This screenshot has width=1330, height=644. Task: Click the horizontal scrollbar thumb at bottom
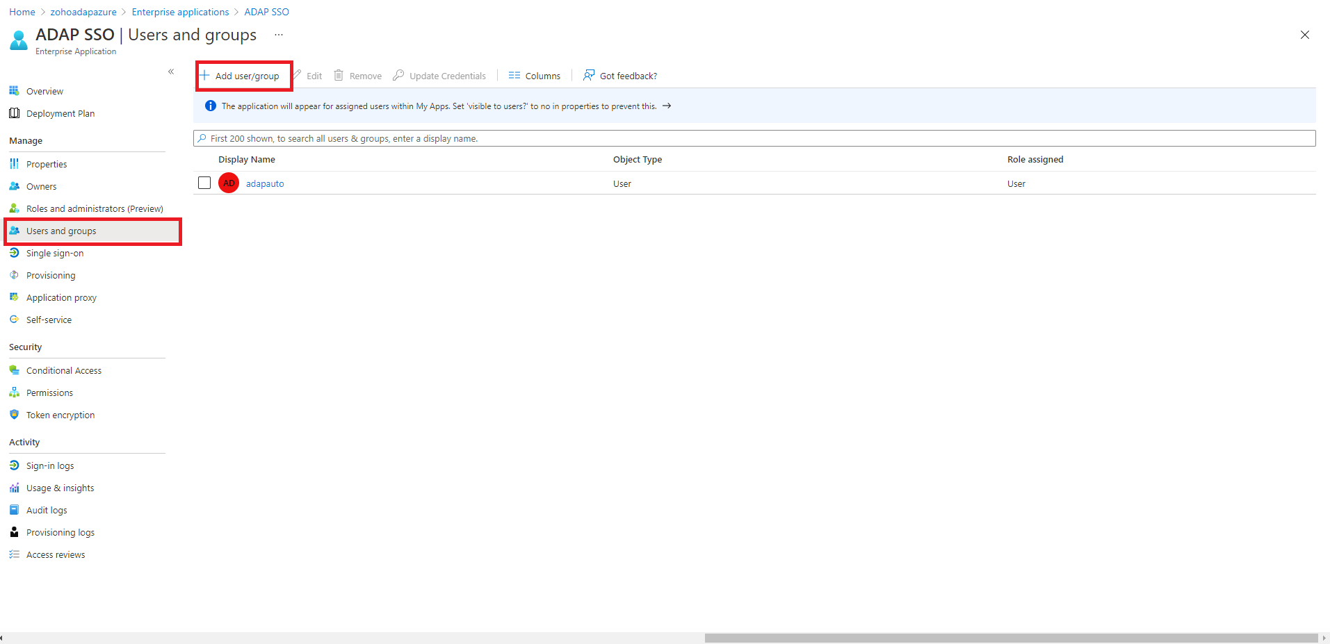(1011, 638)
